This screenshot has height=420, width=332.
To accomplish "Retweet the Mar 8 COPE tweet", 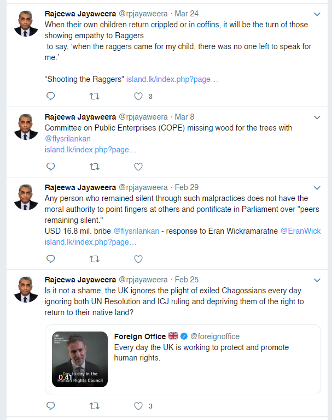I will (x=95, y=167).
